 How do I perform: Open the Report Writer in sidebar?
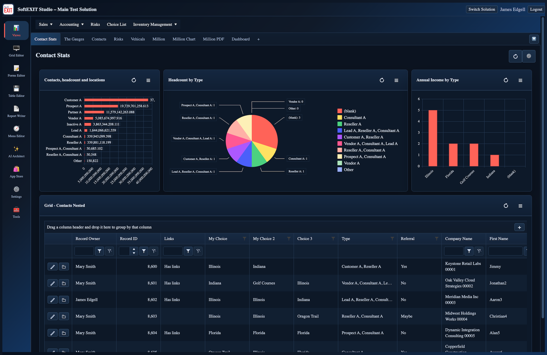click(x=16, y=111)
